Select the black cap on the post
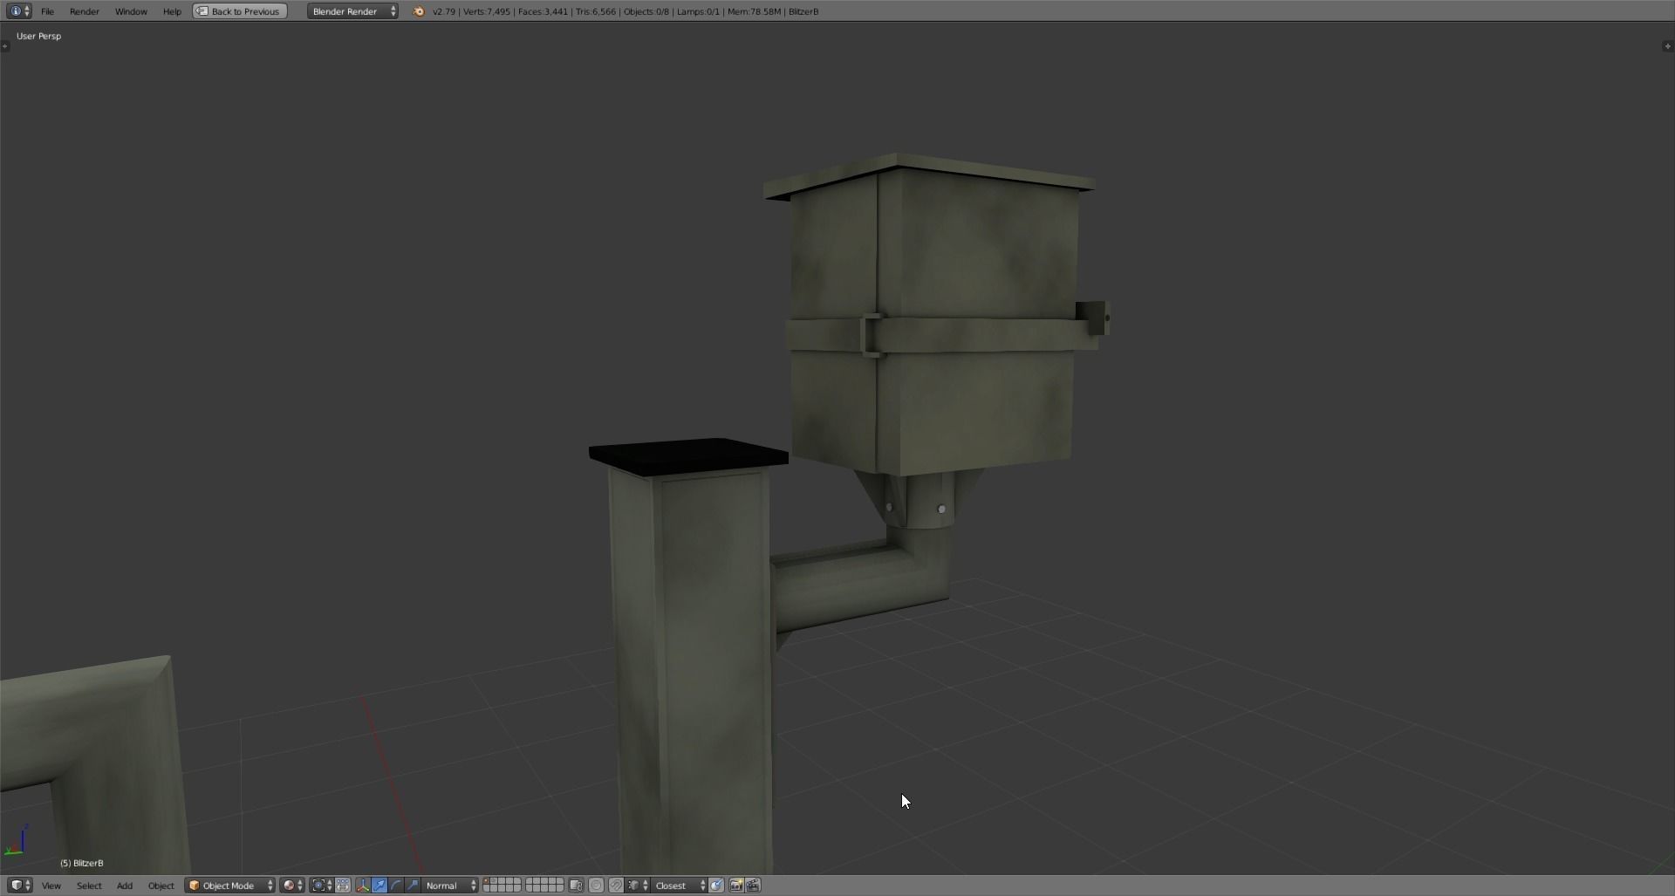This screenshot has height=896, width=1675. pos(688,456)
